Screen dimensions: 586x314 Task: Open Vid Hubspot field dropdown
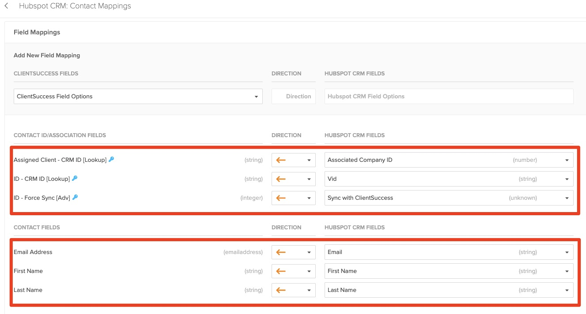pos(449,179)
